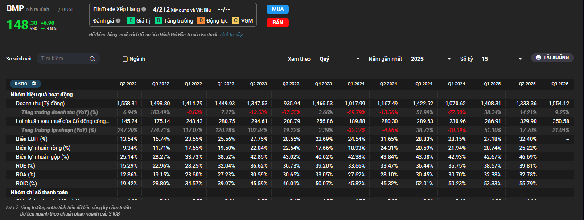Image resolution: width=584 pixels, height=220 pixels.
Task: Click into the Tìm kiếm search field
Action: pyautogui.click(x=63, y=59)
